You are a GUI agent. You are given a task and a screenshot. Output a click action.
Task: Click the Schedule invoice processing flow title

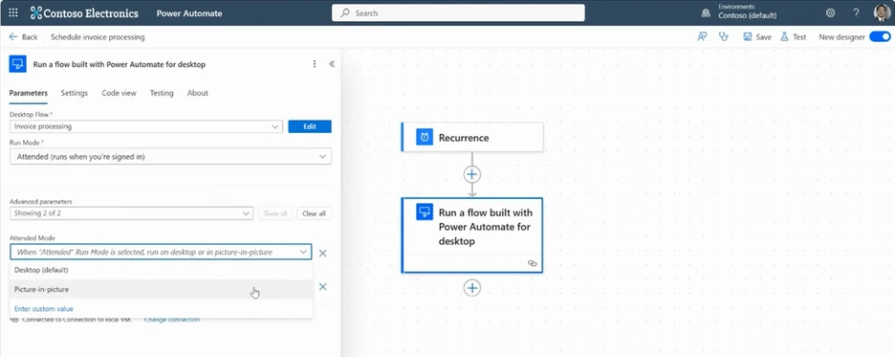click(98, 37)
